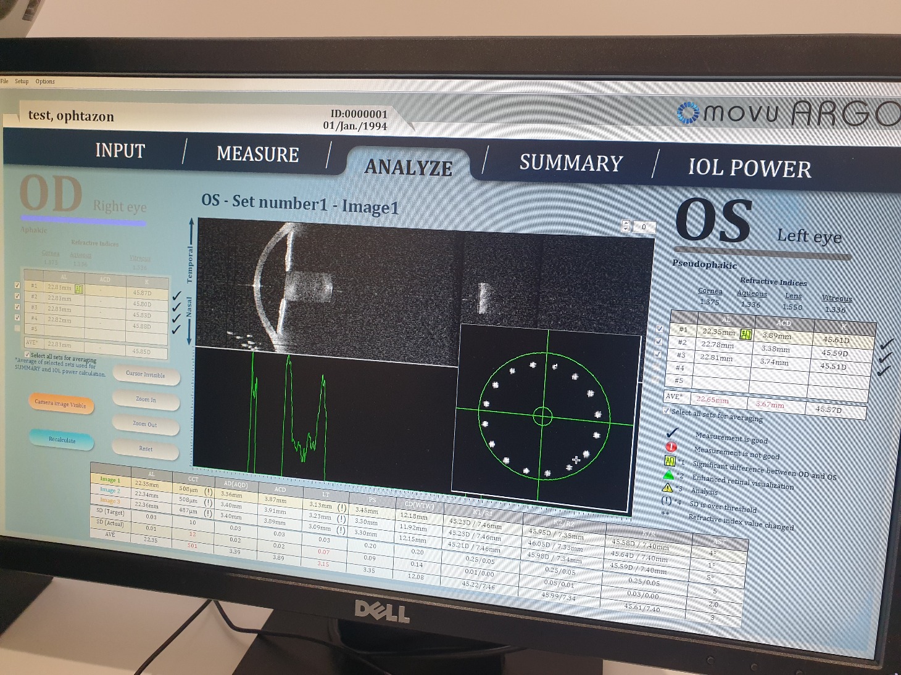Click the Zoom Out button
Screen dimensions: 901x675
pos(145,425)
